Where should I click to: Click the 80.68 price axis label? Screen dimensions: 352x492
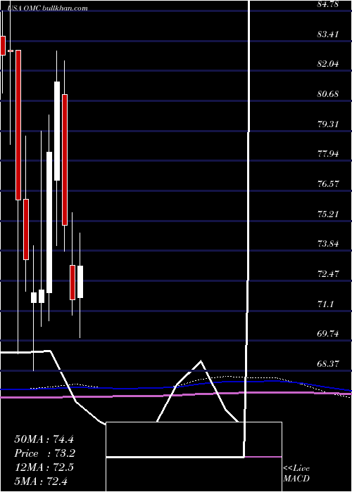(x=328, y=93)
